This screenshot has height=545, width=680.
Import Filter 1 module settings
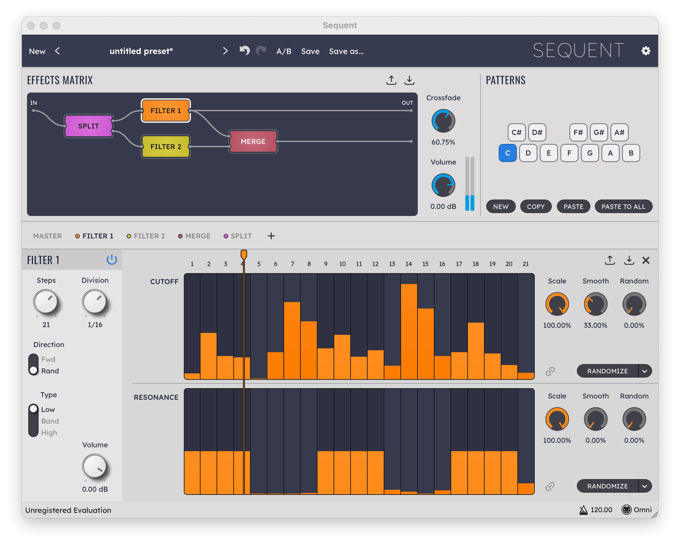tap(629, 260)
